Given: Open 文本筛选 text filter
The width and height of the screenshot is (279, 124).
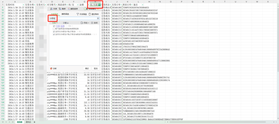Looking at the screenshot, I should click(x=81, y=14).
